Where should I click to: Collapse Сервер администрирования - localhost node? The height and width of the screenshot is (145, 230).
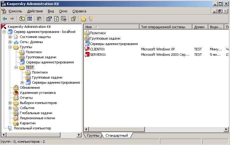[x=4, y=32]
